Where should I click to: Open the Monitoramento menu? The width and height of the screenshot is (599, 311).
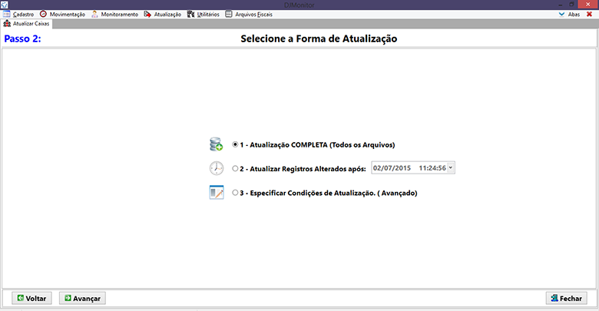click(114, 14)
